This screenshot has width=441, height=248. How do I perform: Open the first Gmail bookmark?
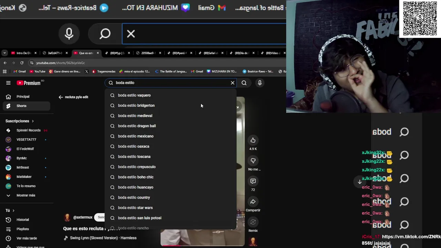tap(20, 71)
